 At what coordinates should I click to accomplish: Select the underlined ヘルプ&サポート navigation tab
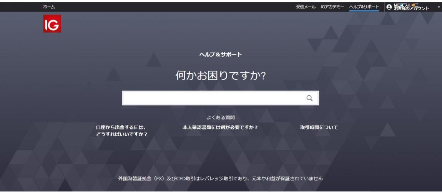tap(364, 7)
